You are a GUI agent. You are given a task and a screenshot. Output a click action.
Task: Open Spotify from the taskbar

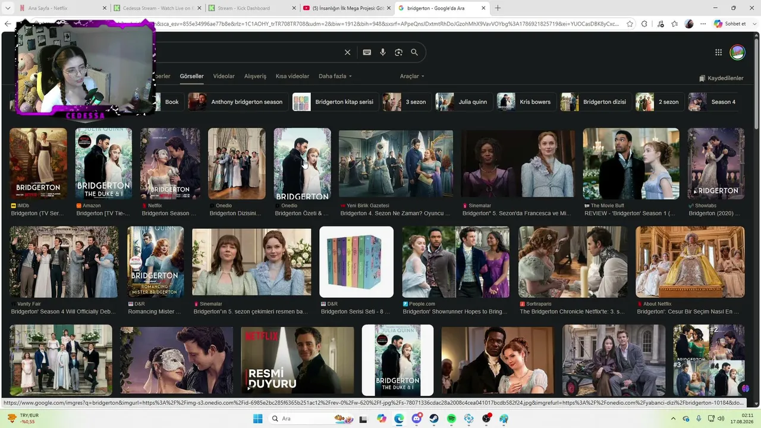451,418
